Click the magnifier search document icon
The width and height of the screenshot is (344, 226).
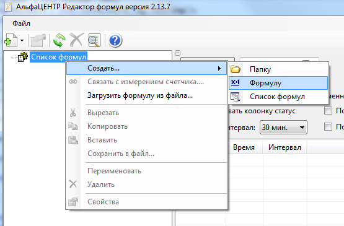click(94, 40)
